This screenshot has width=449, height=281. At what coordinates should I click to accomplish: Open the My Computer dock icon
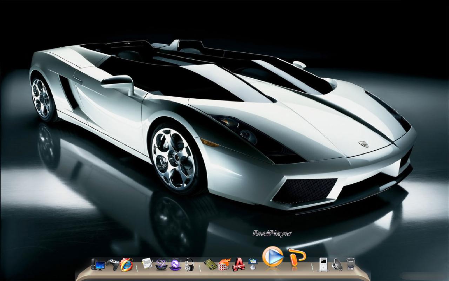coord(98,264)
